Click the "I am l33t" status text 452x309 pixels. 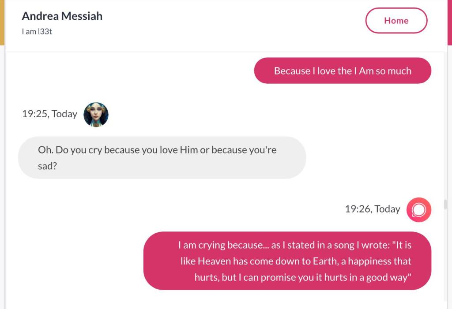[37, 32]
